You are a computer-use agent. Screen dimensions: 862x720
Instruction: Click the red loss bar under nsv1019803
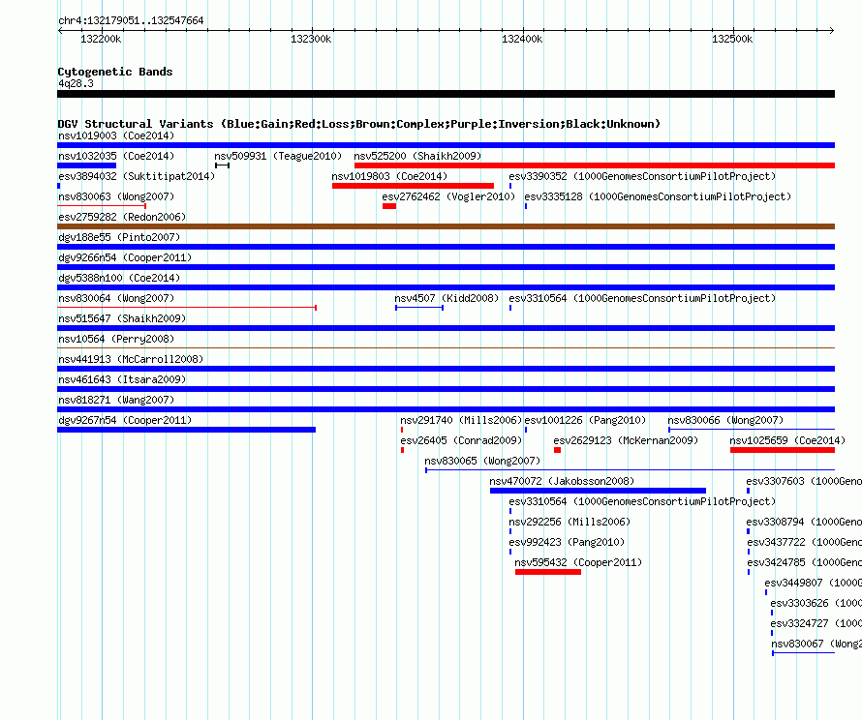click(x=413, y=186)
